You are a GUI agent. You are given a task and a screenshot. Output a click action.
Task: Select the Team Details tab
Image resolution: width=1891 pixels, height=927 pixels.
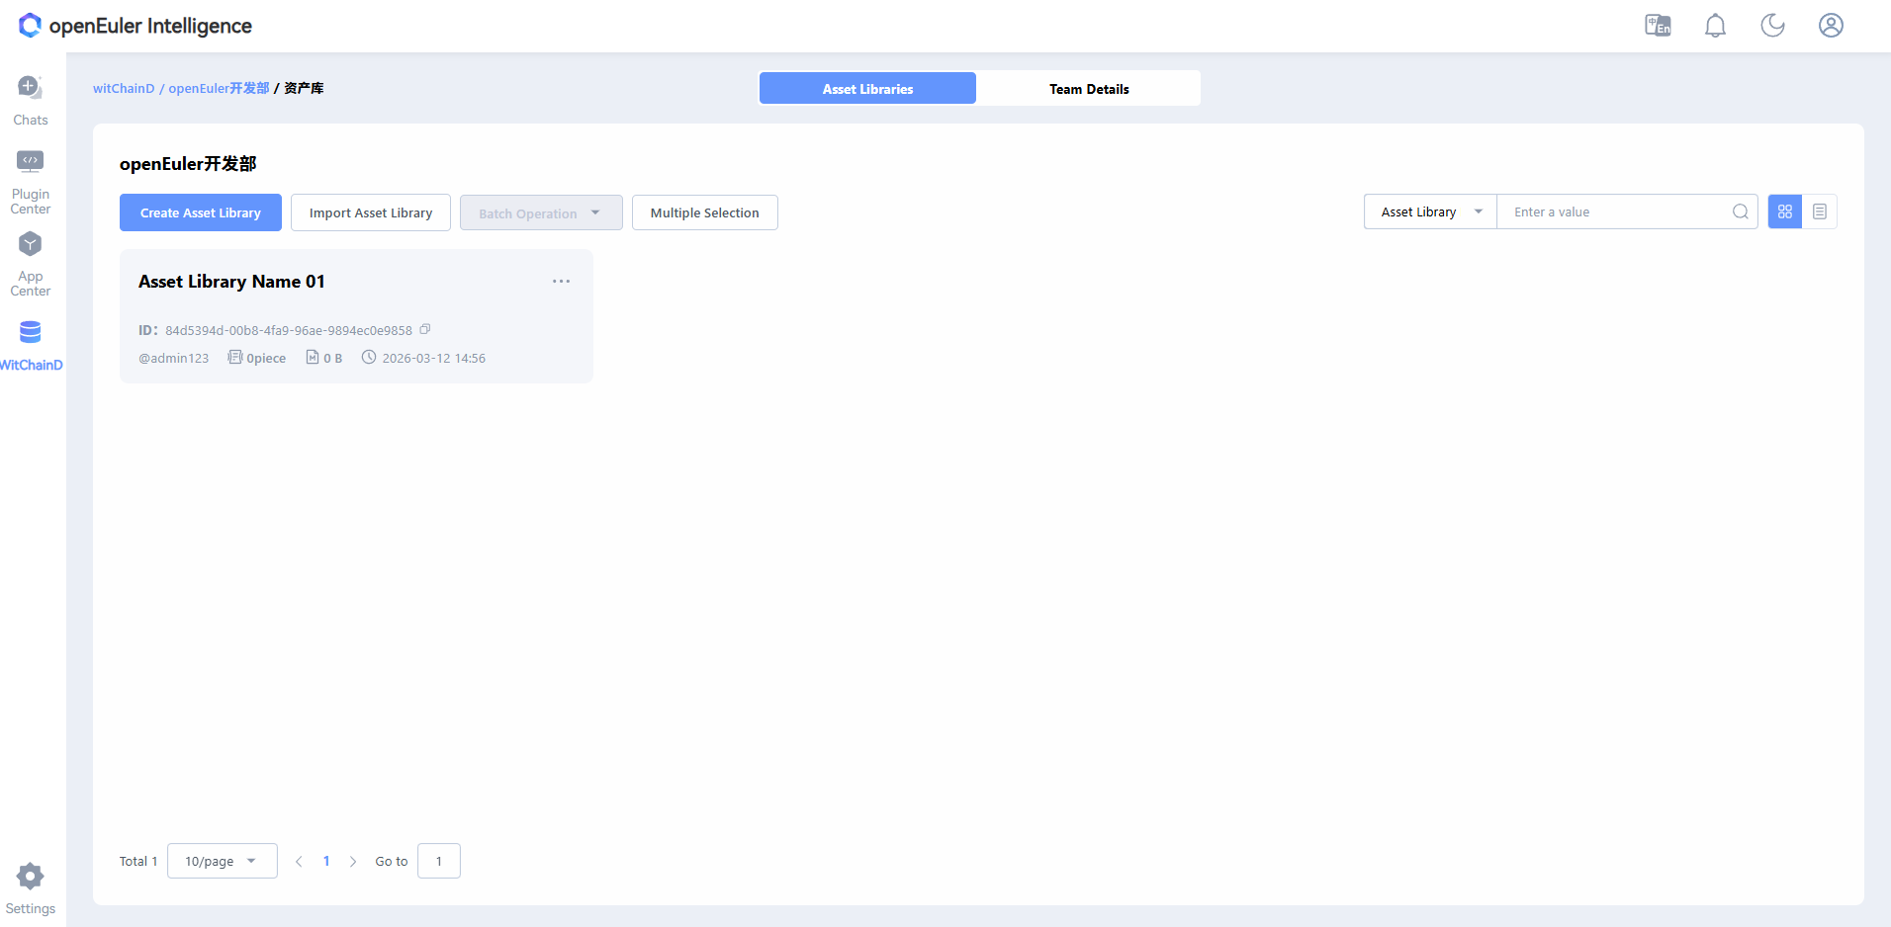[x=1089, y=89]
